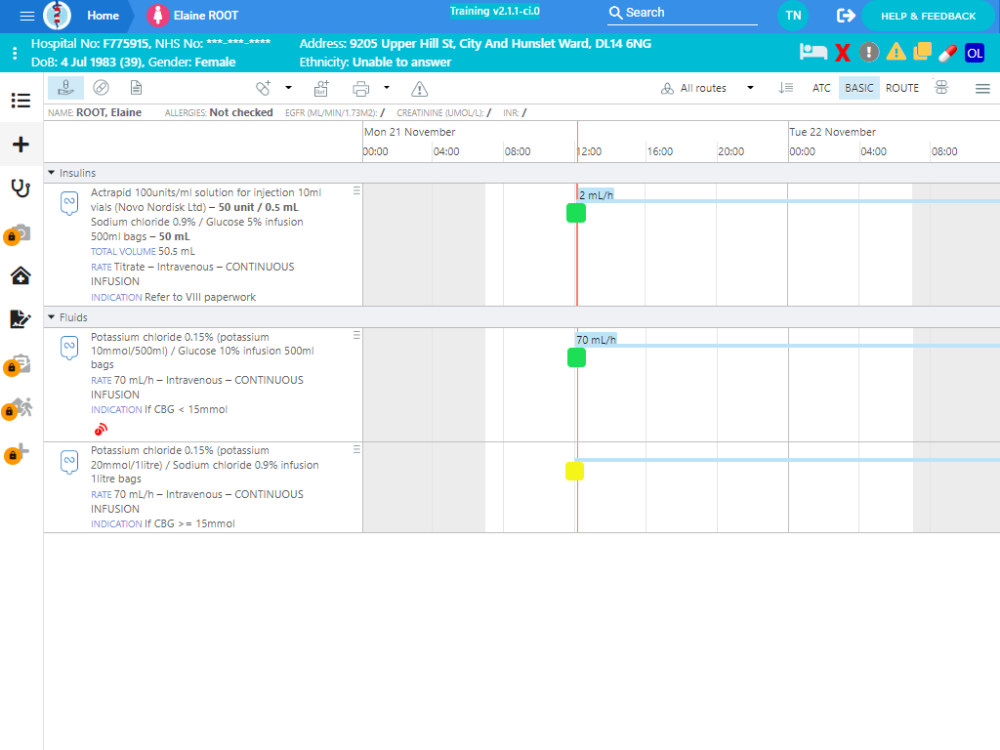Click the locked clipboard sidebar icon
Image resolution: width=1000 pixels, height=750 pixels.
point(18,365)
